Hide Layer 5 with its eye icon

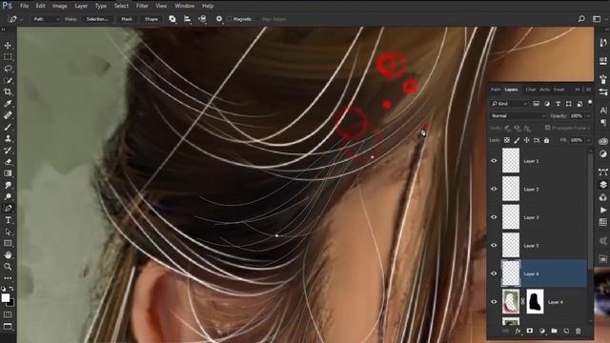tap(494, 246)
